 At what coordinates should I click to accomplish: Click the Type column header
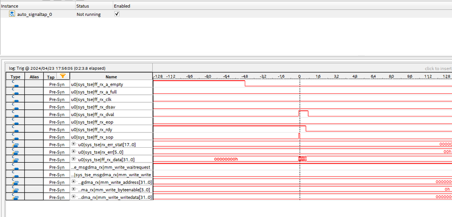pyautogui.click(x=15, y=77)
